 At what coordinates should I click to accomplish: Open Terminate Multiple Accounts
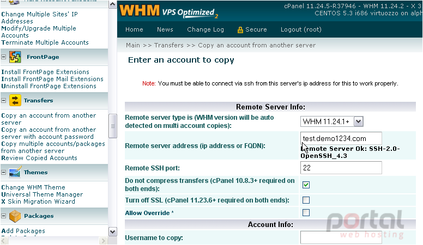tap(45, 42)
